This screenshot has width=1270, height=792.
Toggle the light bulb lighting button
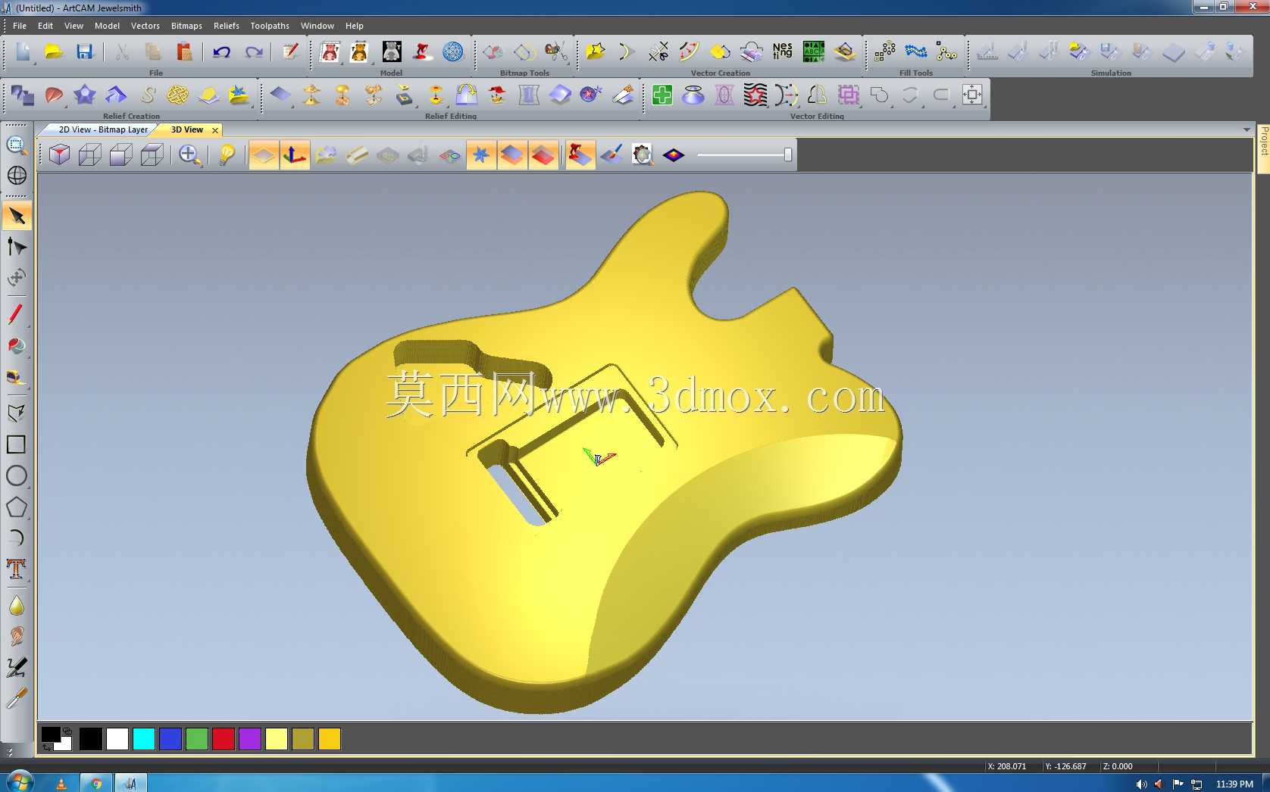click(227, 155)
